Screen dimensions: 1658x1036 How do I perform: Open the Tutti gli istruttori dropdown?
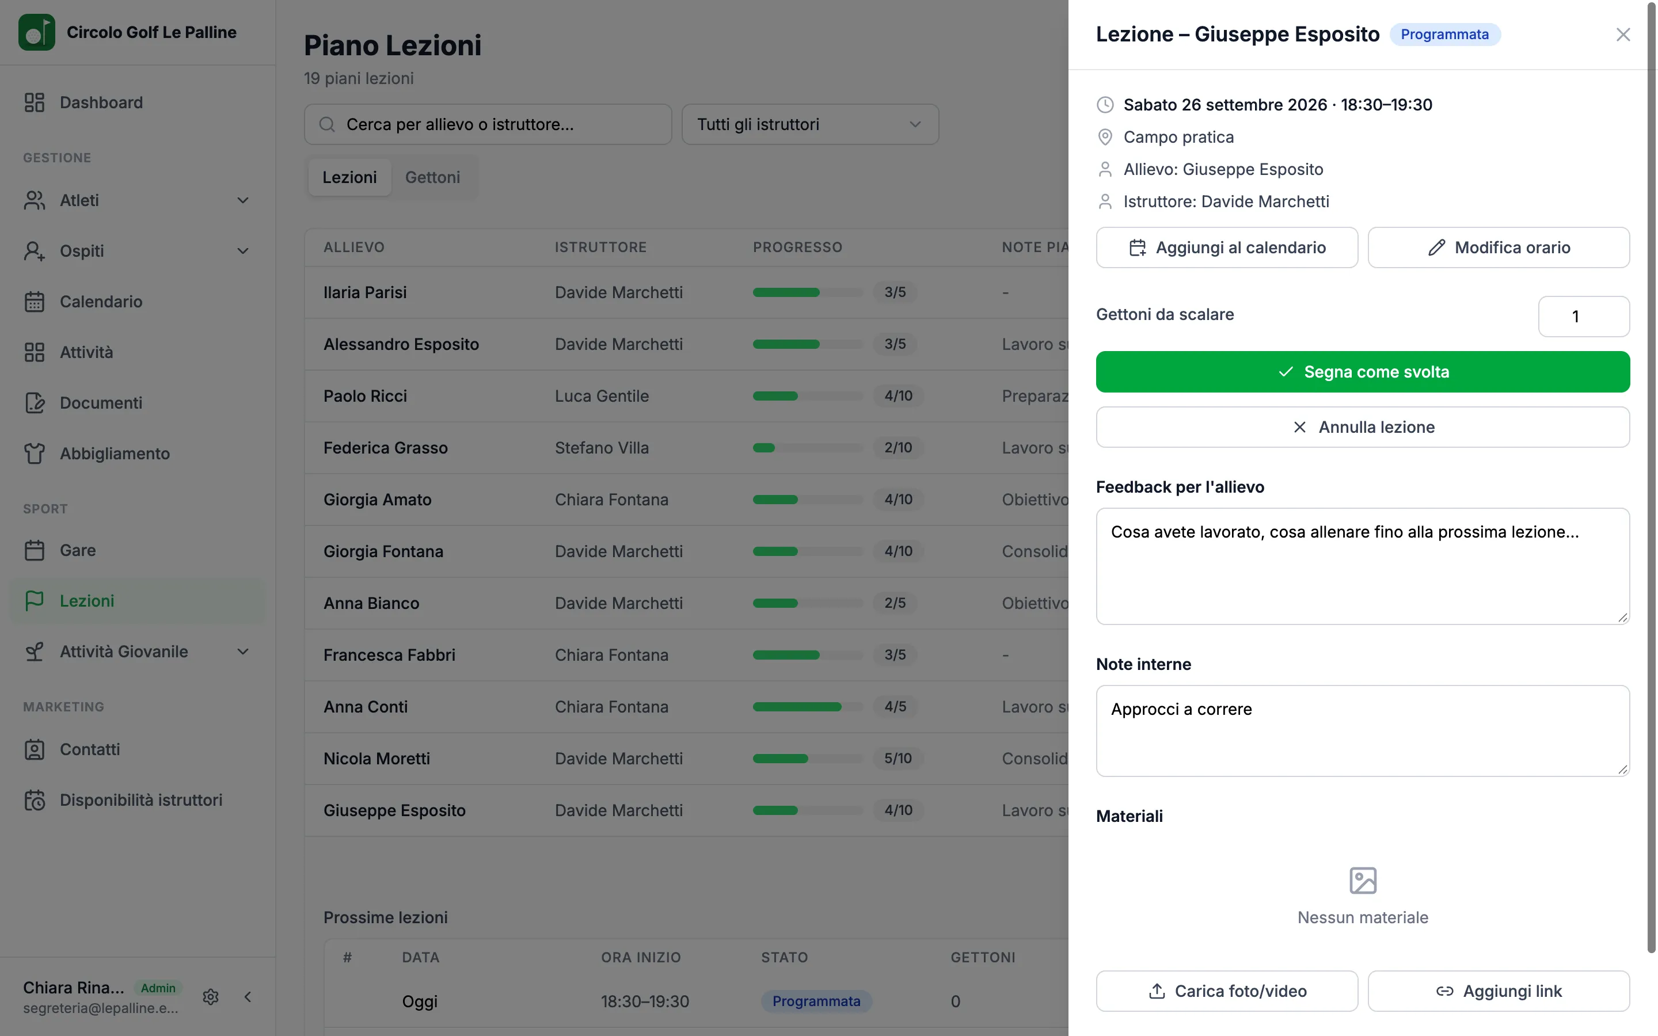[810, 125]
